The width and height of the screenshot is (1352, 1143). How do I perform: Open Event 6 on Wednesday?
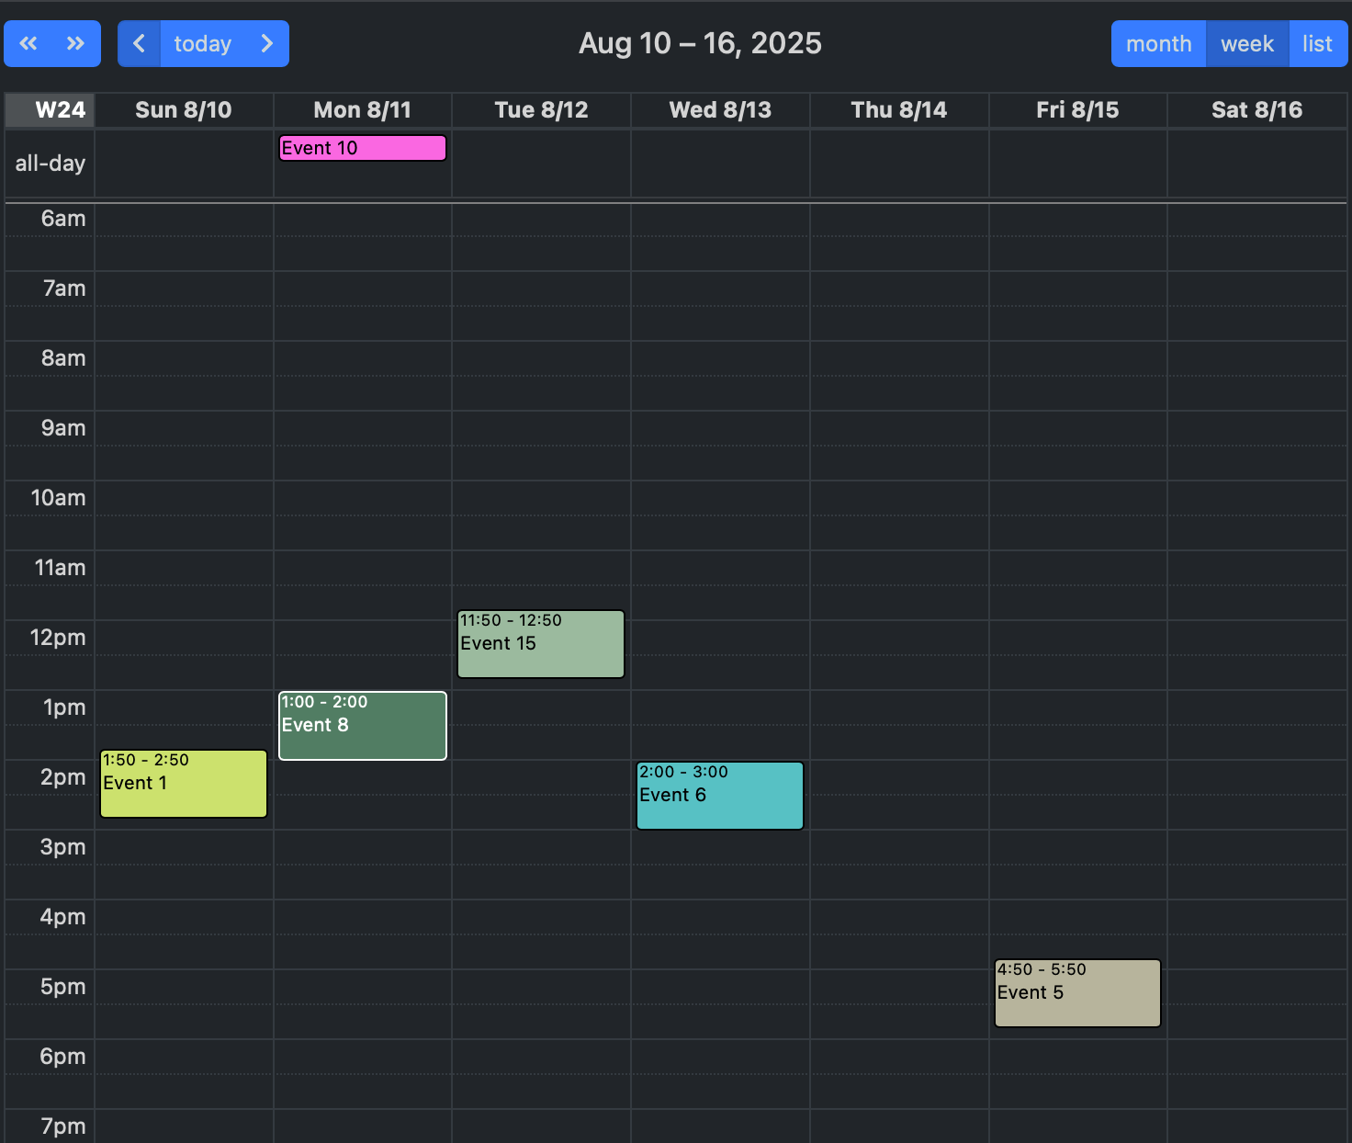719,796
